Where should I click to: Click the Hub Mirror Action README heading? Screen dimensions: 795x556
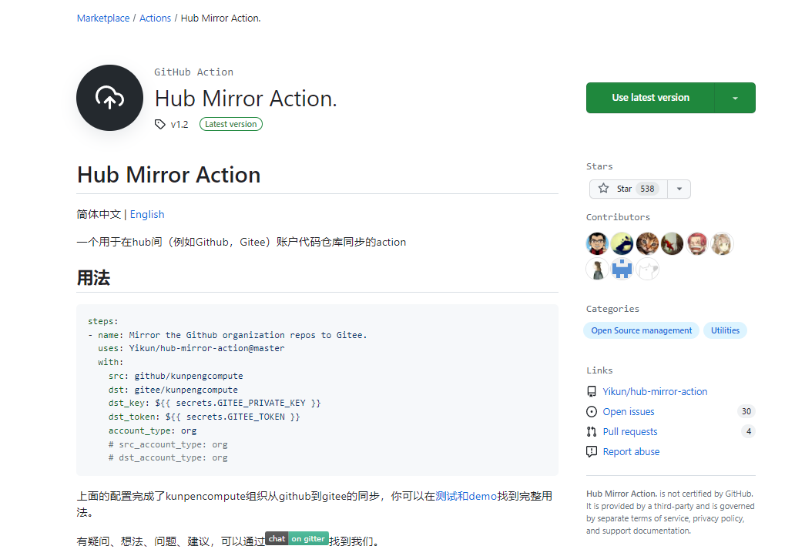pos(169,175)
